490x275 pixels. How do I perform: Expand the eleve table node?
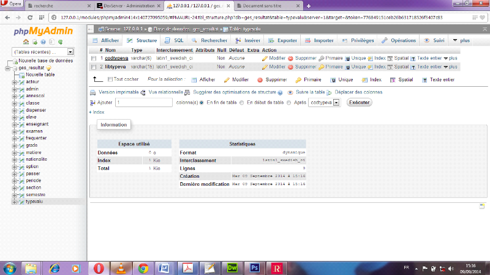point(14,117)
